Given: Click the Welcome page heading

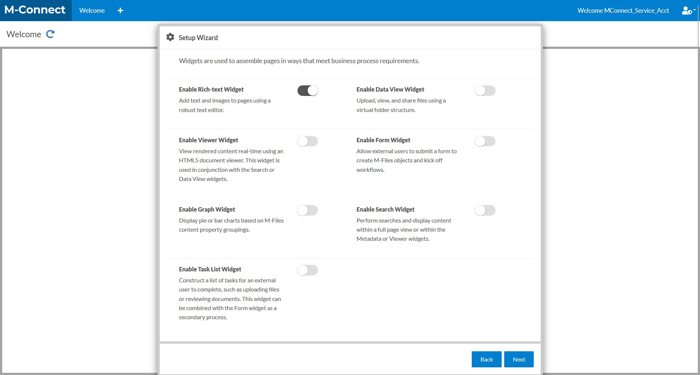Looking at the screenshot, I should coord(24,34).
